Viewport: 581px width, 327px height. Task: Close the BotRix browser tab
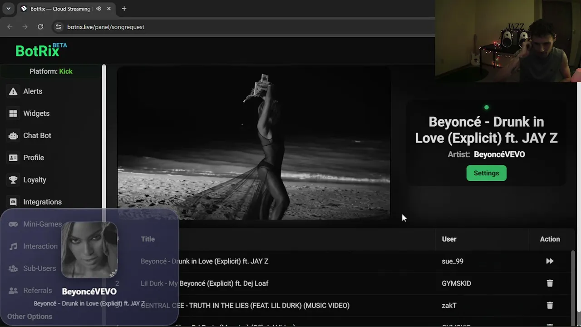(x=109, y=9)
